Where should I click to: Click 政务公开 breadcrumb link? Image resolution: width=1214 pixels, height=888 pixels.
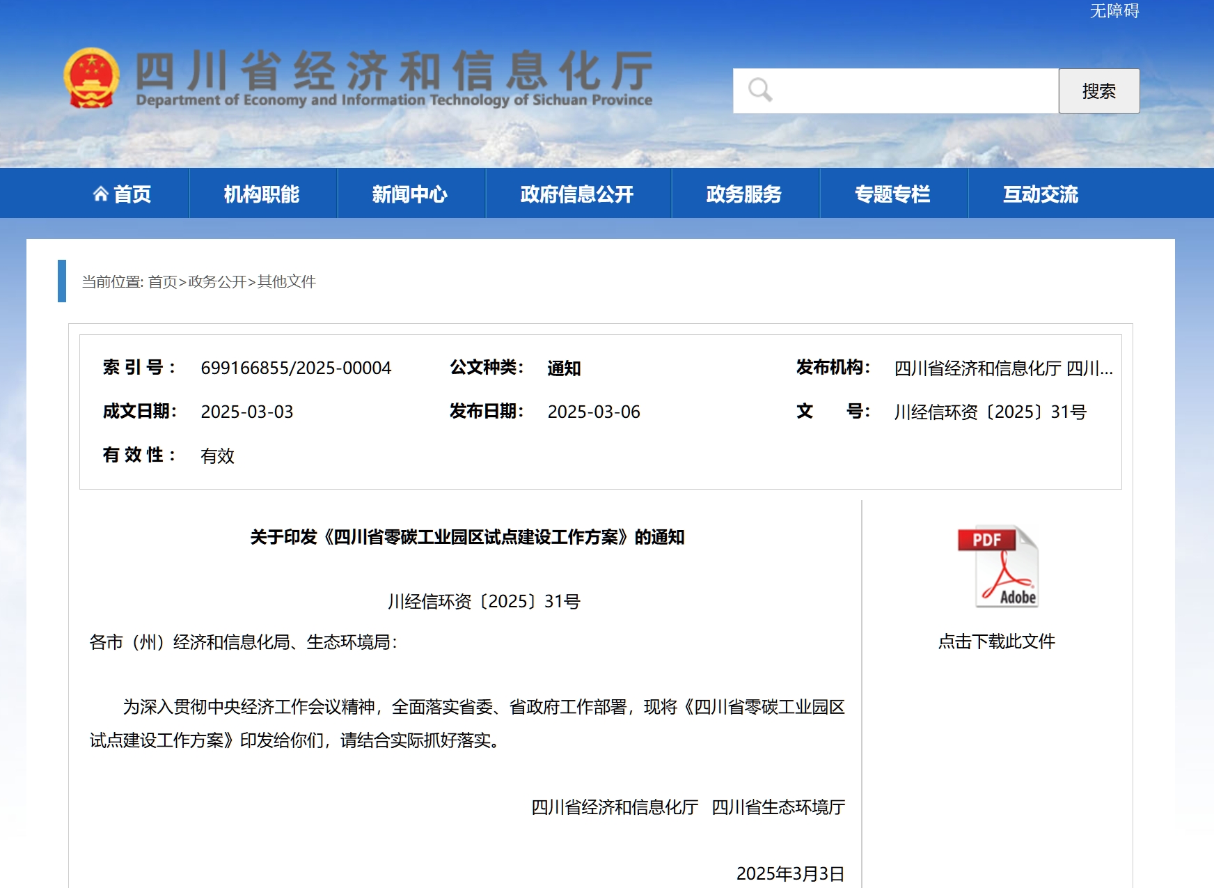click(217, 281)
